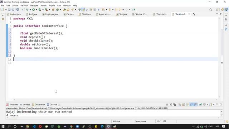This screenshot has height=129, width=229.
Task: Click the console vertical scrollbar down arrow
Action: pyautogui.click(x=221, y=115)
